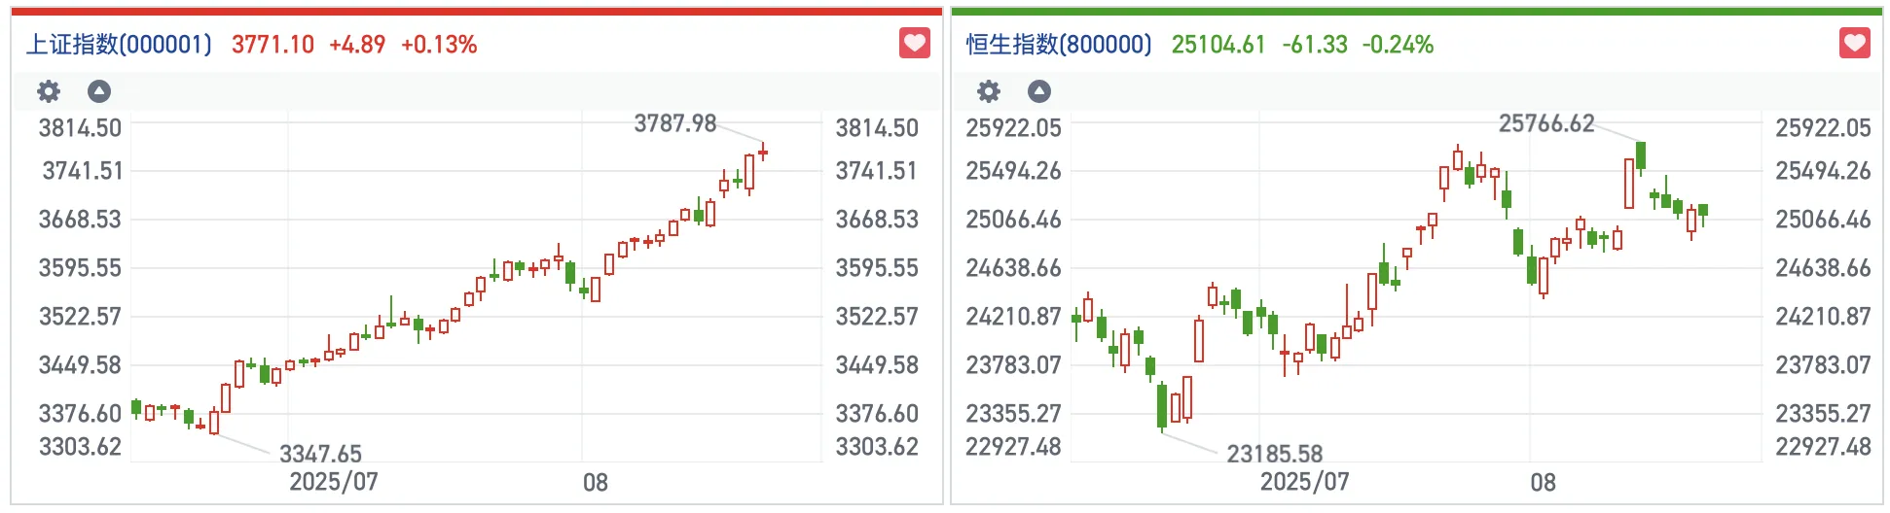The width and height of the screenshot is (1890, 513).
Task: Open settings gear for 上证指数 chart
Action: pos(49,91)
